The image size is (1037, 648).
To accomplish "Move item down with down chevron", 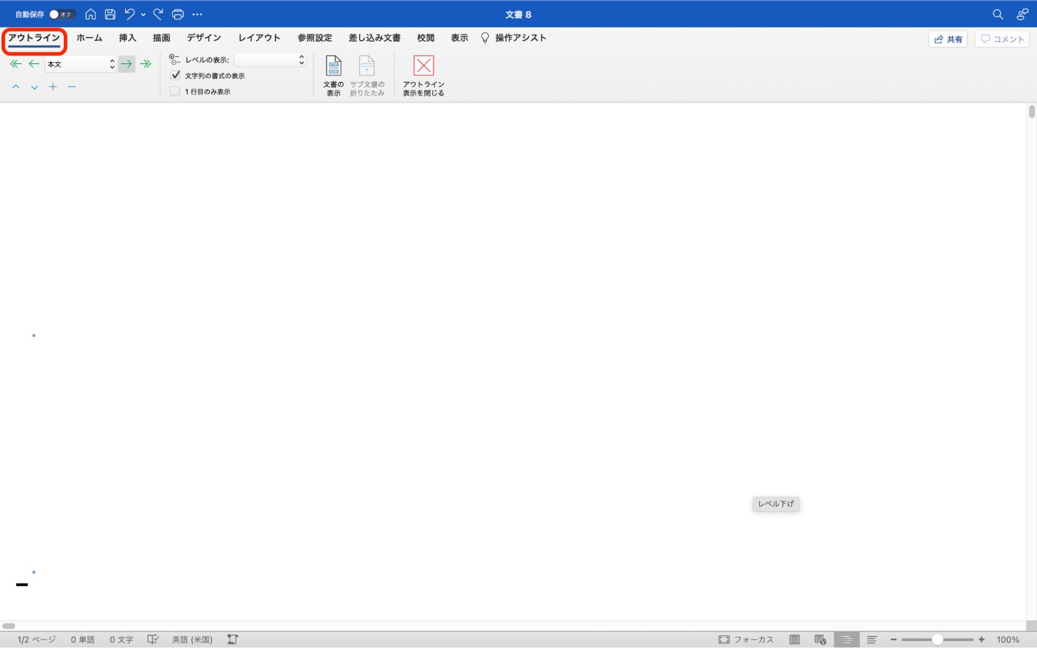I will coord(34,87).
